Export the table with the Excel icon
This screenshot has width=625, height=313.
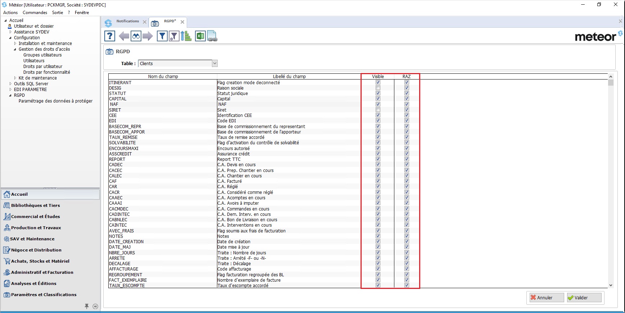pos(200,36)
